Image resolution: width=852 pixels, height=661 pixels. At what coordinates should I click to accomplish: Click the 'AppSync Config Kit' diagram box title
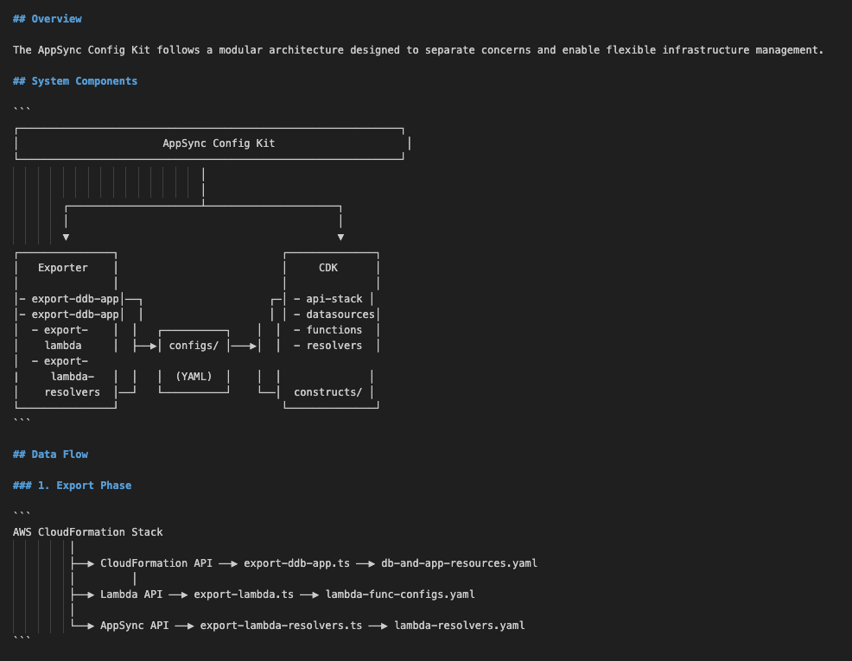pyautogui.click(x=219, y=143)
